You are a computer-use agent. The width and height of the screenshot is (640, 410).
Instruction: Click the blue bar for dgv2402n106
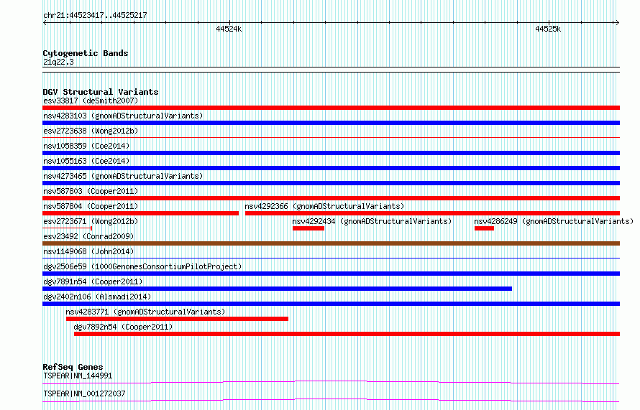(x=331, y=304)
